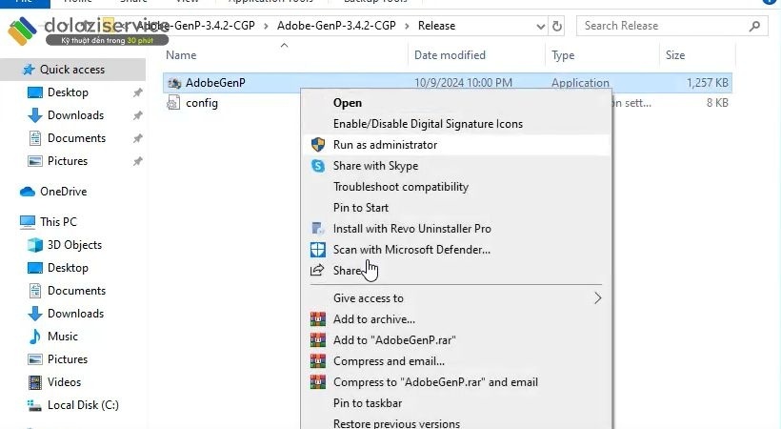This screenshot has width=781, height=429.
Task: Expand the Give access to submenu arrow
Action: pyautogui.click(x=598, y=298)
